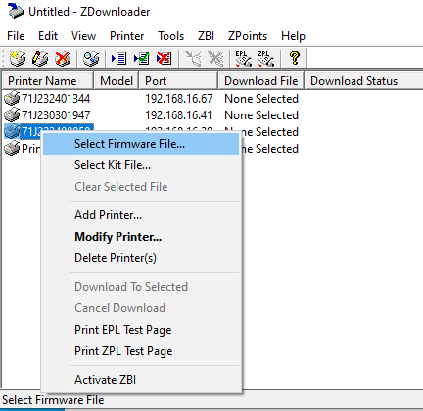Click Download To Selected in context menu
This screenshot has width=423, height=411.
(x=141, y=287)
